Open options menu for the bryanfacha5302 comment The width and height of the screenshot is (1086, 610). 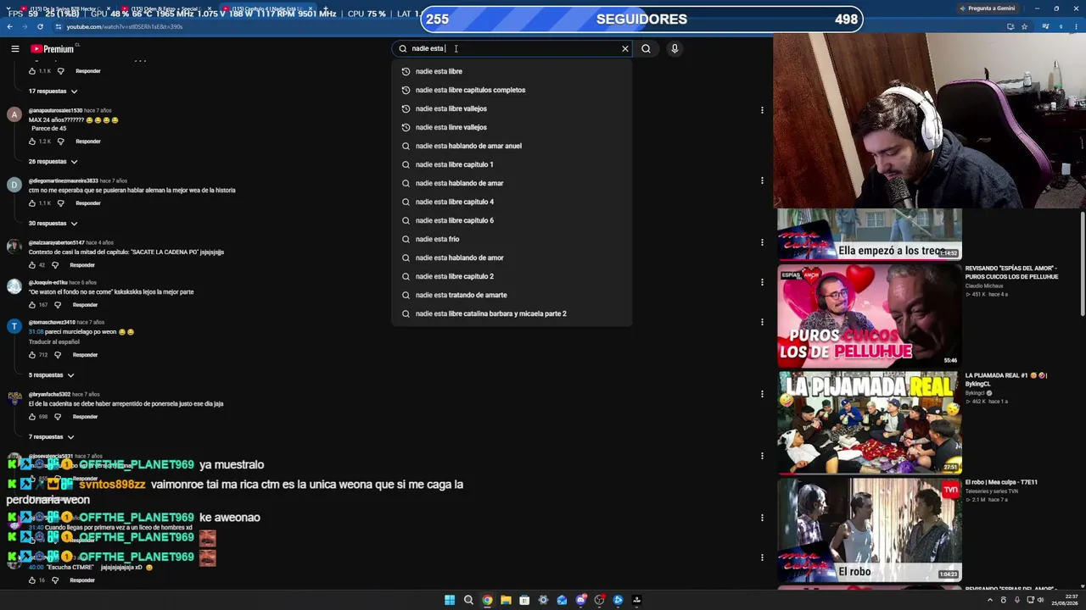tap(762, 394)
